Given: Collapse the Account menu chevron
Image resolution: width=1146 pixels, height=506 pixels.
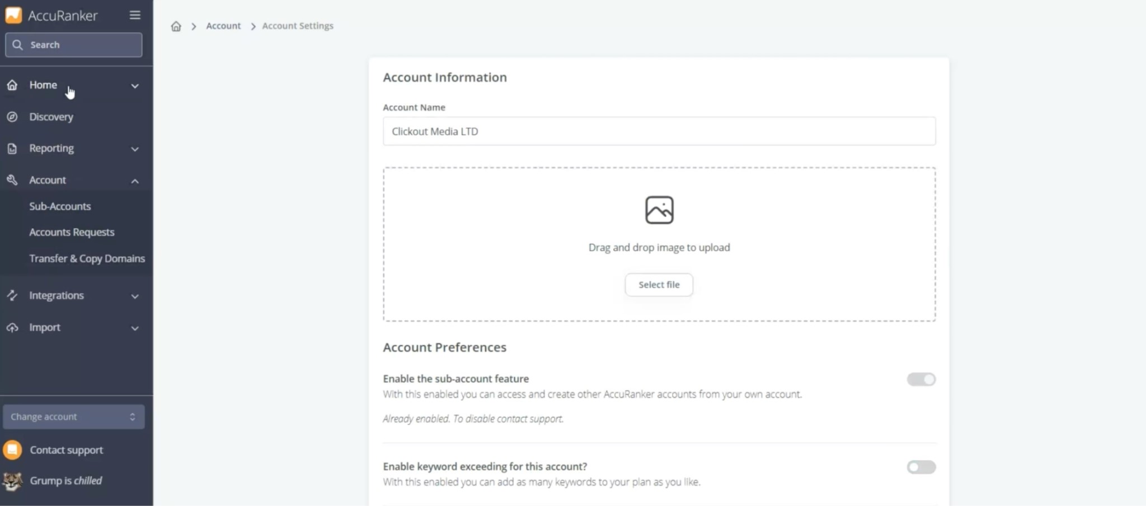Looking at the screenshot, I should pos(135,181).
